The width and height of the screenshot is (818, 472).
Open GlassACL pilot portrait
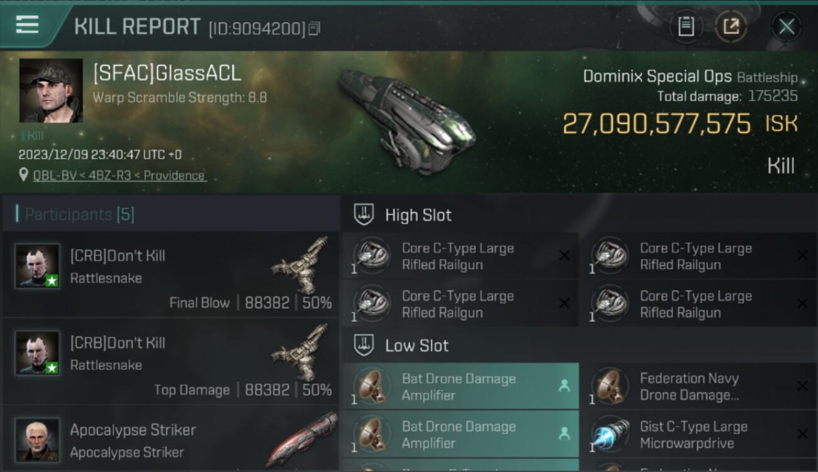point(51,90)
